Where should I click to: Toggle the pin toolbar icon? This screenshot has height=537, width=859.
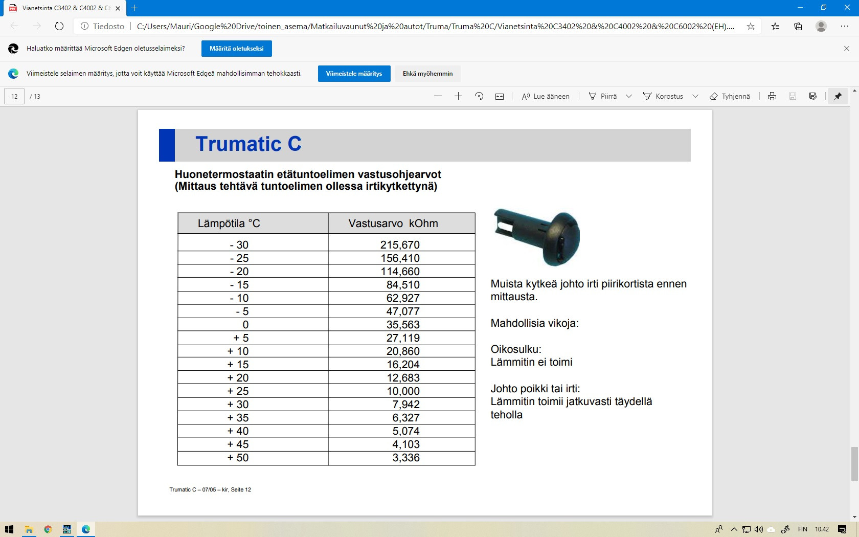point(838,96)
